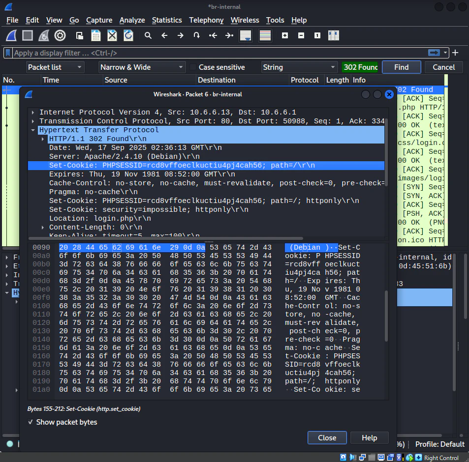Add a display filter button plus icon
Screen dimensions: 469x462
click(x=455, y=53)
